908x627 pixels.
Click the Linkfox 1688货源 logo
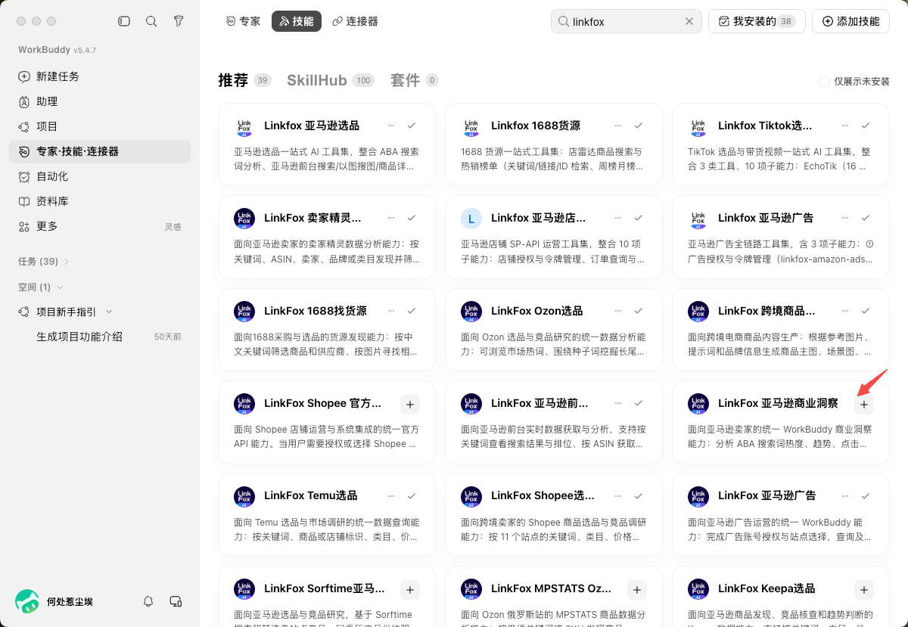tap(471, 126)
